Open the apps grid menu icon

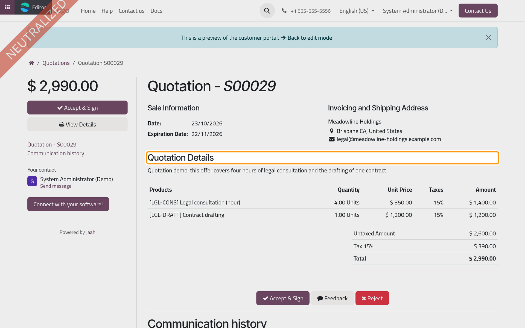(7, 7)
